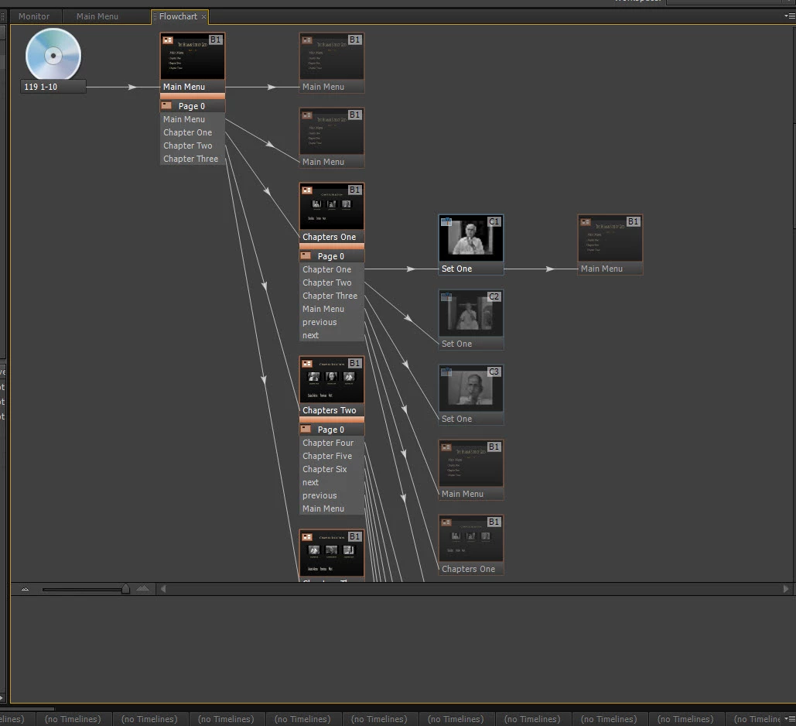Select Main Menu row under Chapters Two Page 0
Image resolution: width=796 pixels, height=726 pixels.
(332, 509)
